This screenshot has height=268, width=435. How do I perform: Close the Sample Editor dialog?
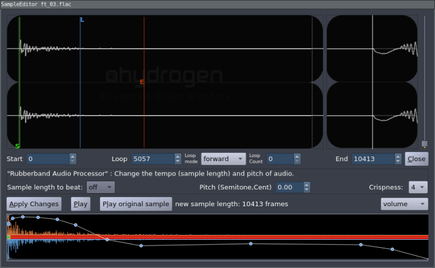(416, 159)
